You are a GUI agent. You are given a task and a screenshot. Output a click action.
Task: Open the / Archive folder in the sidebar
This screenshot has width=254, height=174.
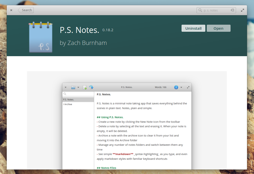pyautogui.click(x=67, y=104)
